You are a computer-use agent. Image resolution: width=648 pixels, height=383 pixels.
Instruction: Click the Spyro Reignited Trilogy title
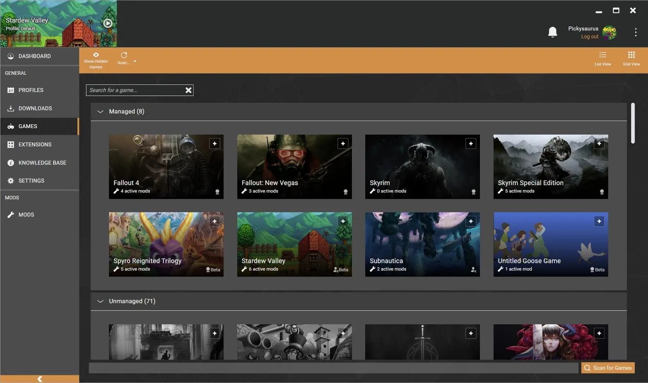147,261
